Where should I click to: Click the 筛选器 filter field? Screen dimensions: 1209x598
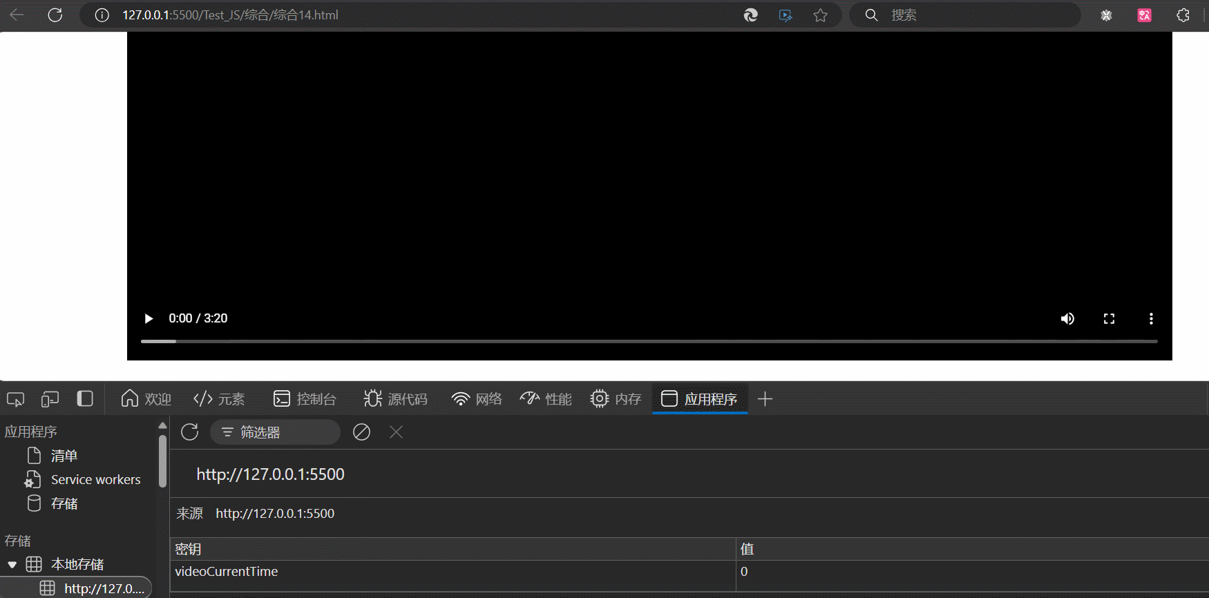[283, 432]
